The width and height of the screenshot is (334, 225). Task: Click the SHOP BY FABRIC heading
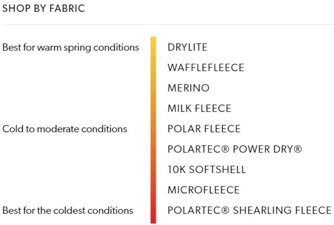pyautogui.click(x=43, y=9)
